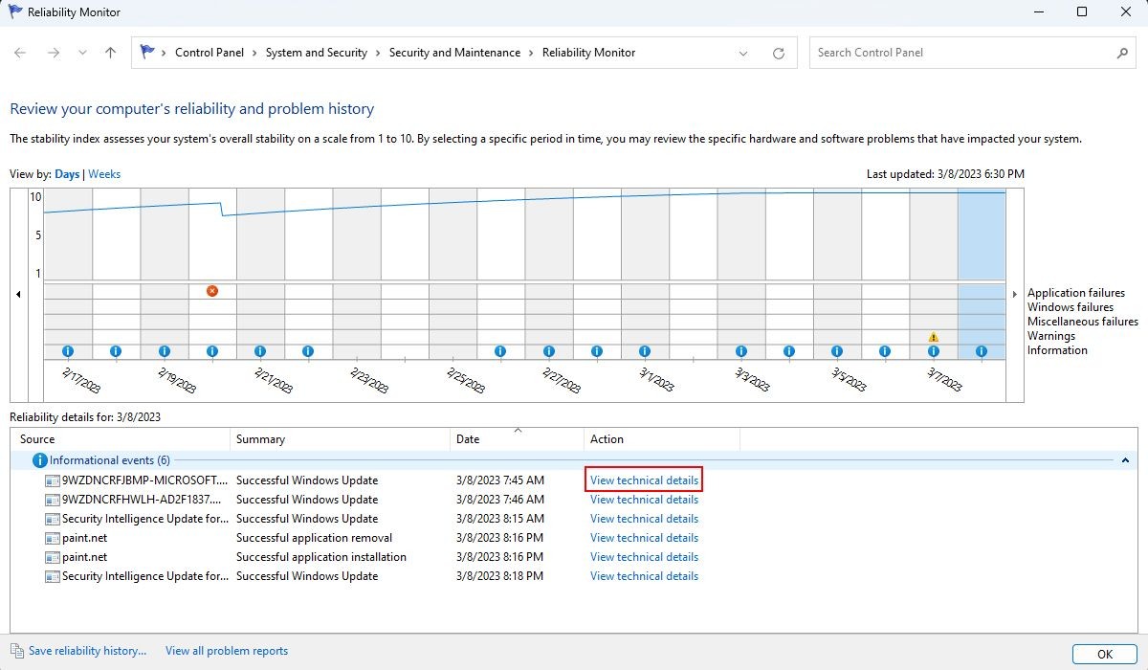View technical details for 9WZDNCRFJBMP-MICROSOFT update
Viewport: 1148px width, 670px height.
(x=644, y=480)
